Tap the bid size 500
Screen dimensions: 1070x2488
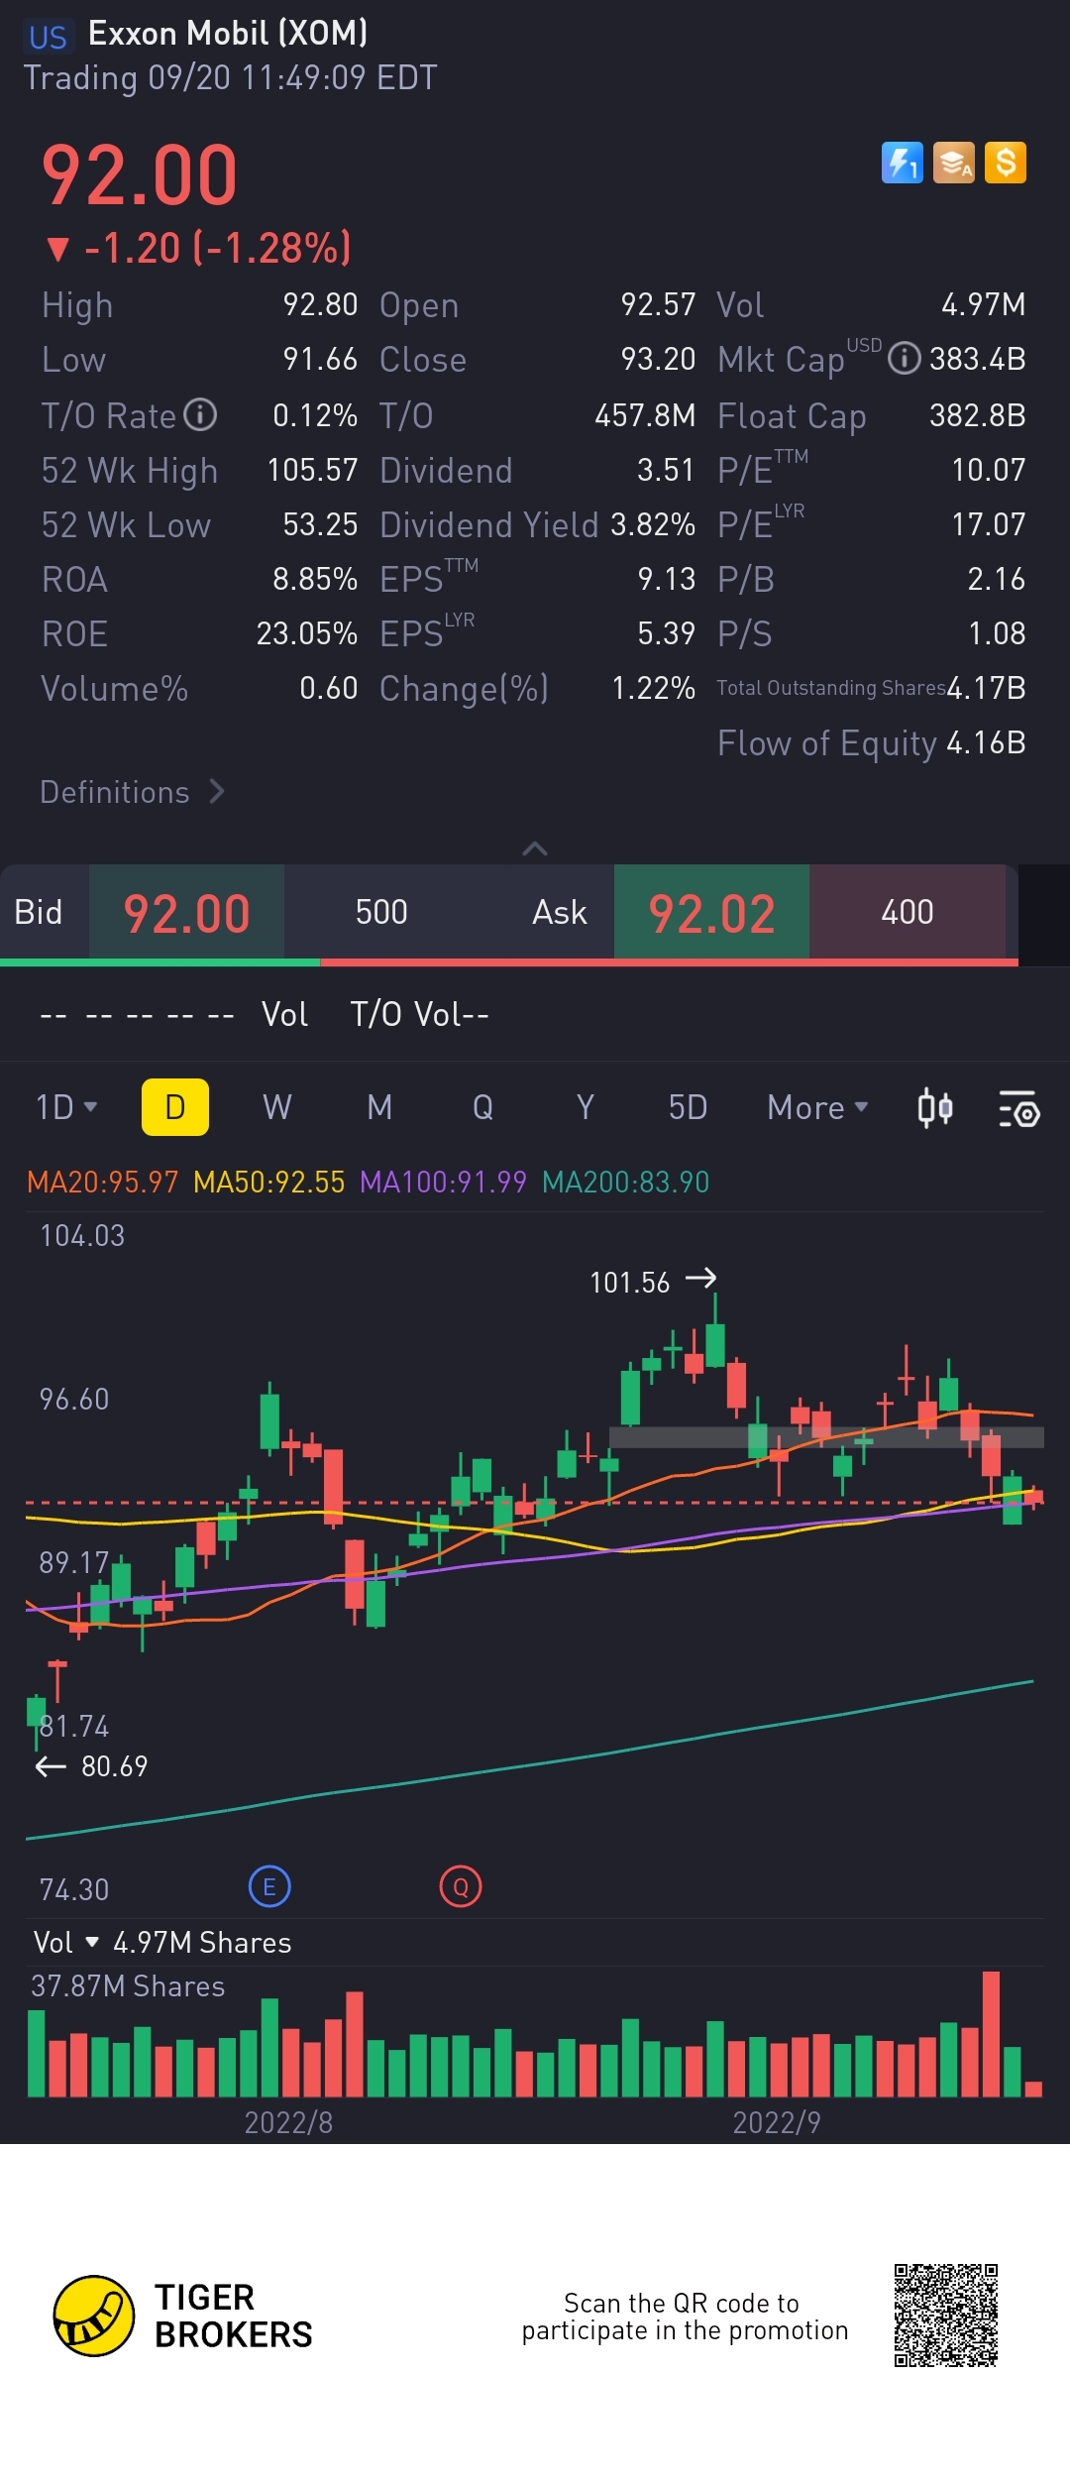pyautogui.click(x=381, y=912)
